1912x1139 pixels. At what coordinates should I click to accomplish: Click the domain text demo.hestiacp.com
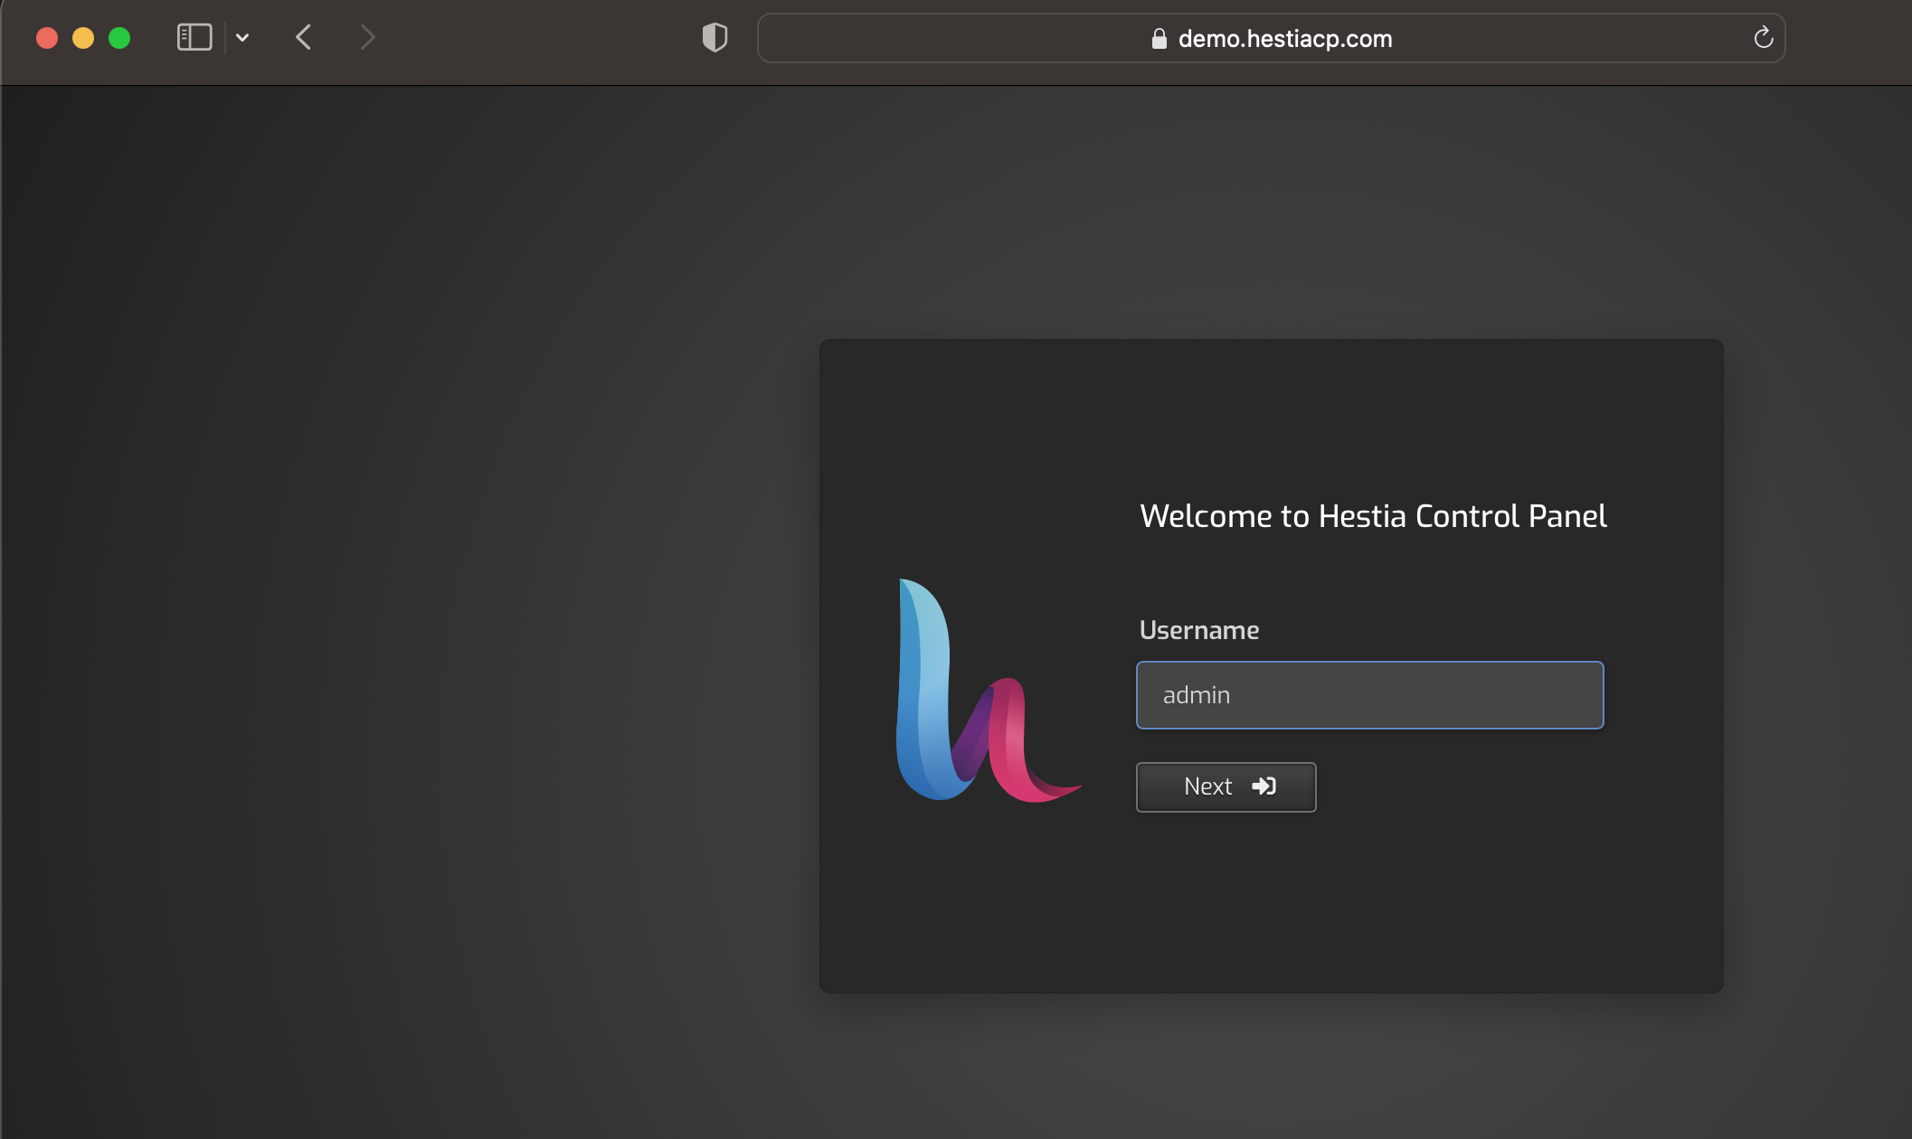coord(1284,39)
